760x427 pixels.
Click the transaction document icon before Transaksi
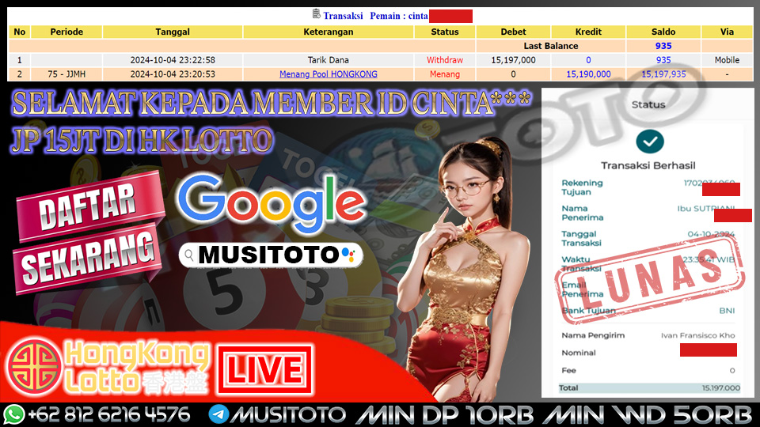(x=316, y=14)
